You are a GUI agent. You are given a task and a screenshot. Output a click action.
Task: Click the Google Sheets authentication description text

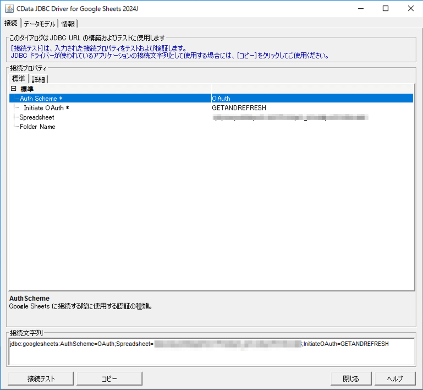[x=80, y=306]
